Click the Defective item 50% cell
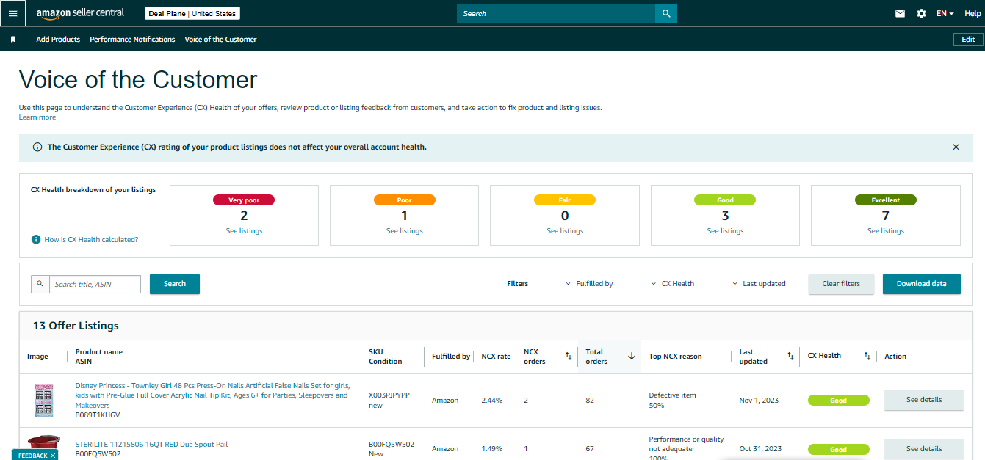This screenshot has height=460, width=985. (x=672, y=401)
